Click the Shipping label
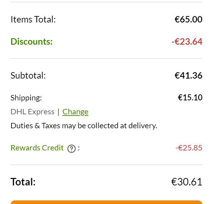 click(x=26, y=98)
